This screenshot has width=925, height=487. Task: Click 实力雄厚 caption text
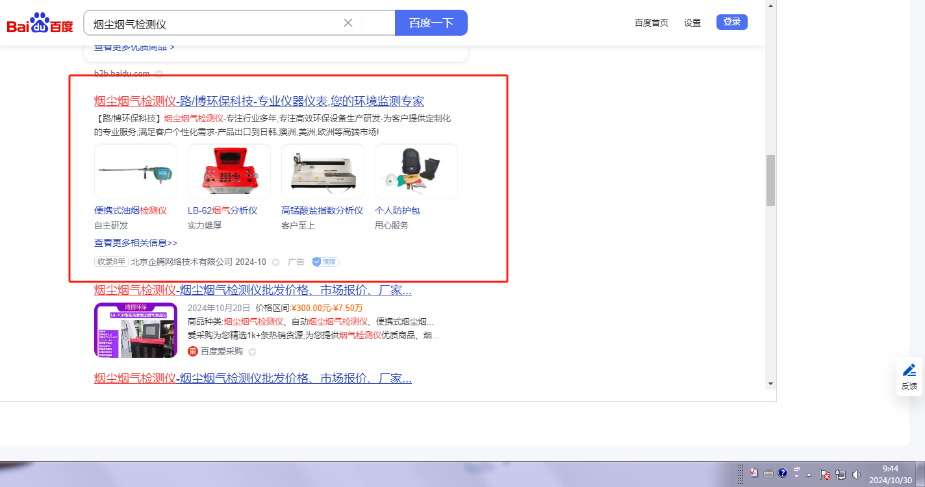coord(205,225)
